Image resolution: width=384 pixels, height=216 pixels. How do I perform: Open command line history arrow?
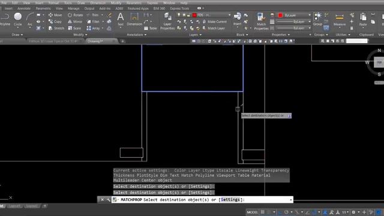(290, 200)
